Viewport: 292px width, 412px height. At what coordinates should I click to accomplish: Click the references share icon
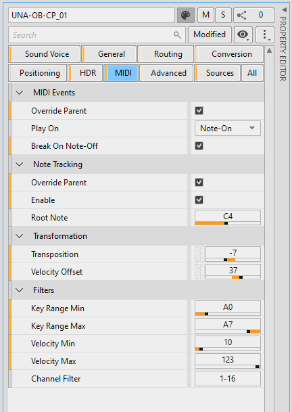tap(241, 16)
